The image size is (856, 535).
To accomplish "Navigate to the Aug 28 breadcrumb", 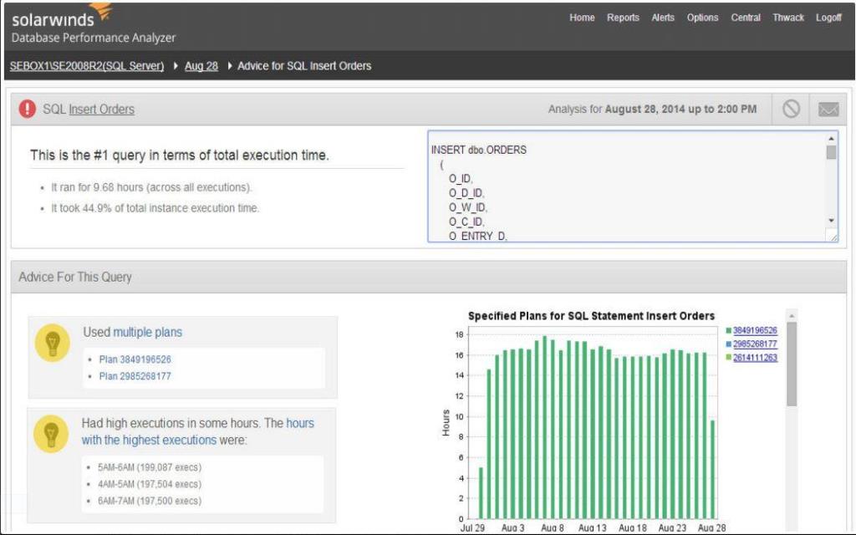I will [x=201, y=66].
